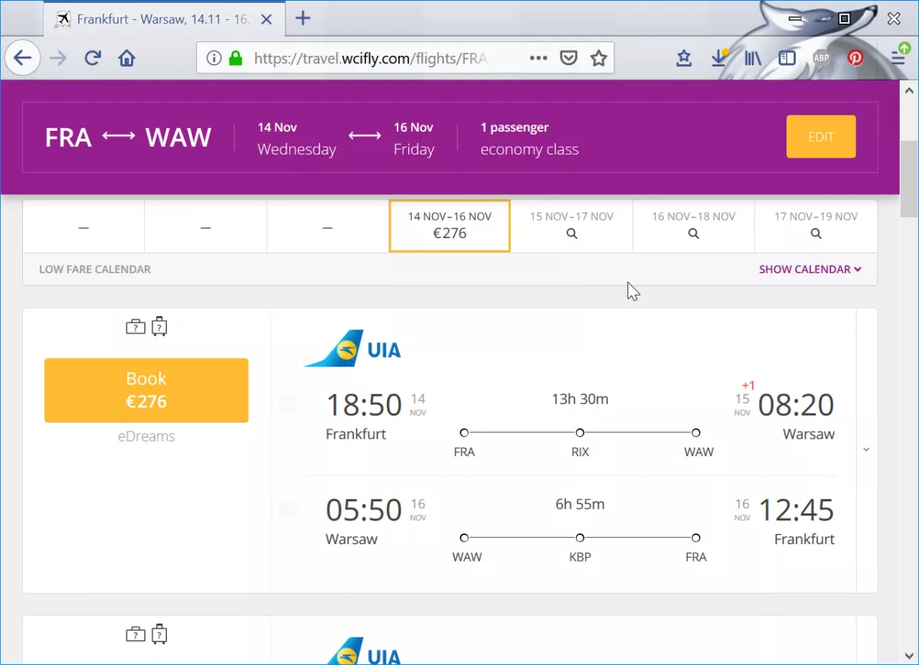Select the 15 Nov–17 Nov date tab
This screenshot has width=919, height=665.
click(x=571, y=226)
